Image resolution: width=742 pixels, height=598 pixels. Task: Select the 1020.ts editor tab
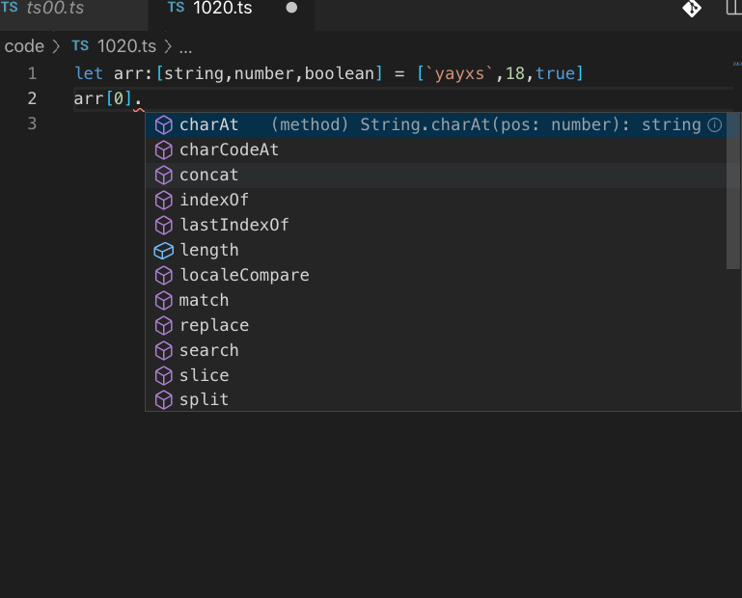pyautogui.click(x=221, y=9)
